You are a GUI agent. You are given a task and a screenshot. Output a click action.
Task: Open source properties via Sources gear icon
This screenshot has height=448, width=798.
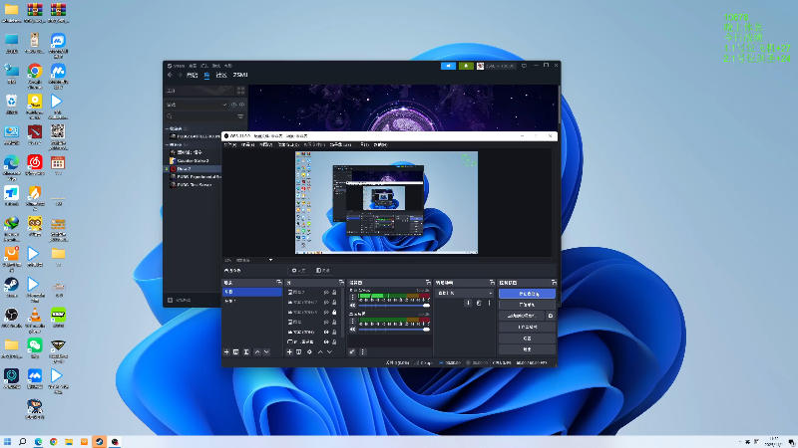tap(309, 351)
